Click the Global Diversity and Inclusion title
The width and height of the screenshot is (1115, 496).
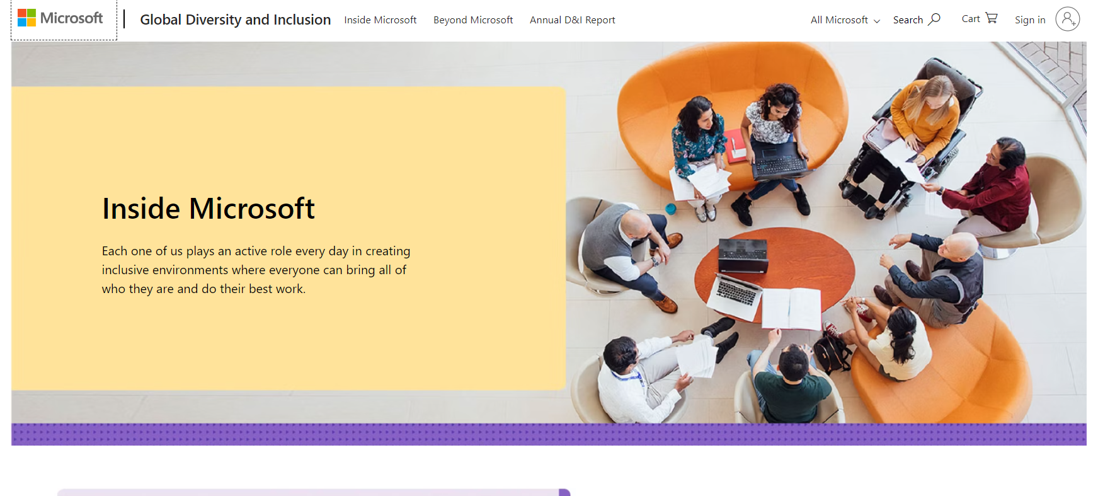click(x=235, y=20)
